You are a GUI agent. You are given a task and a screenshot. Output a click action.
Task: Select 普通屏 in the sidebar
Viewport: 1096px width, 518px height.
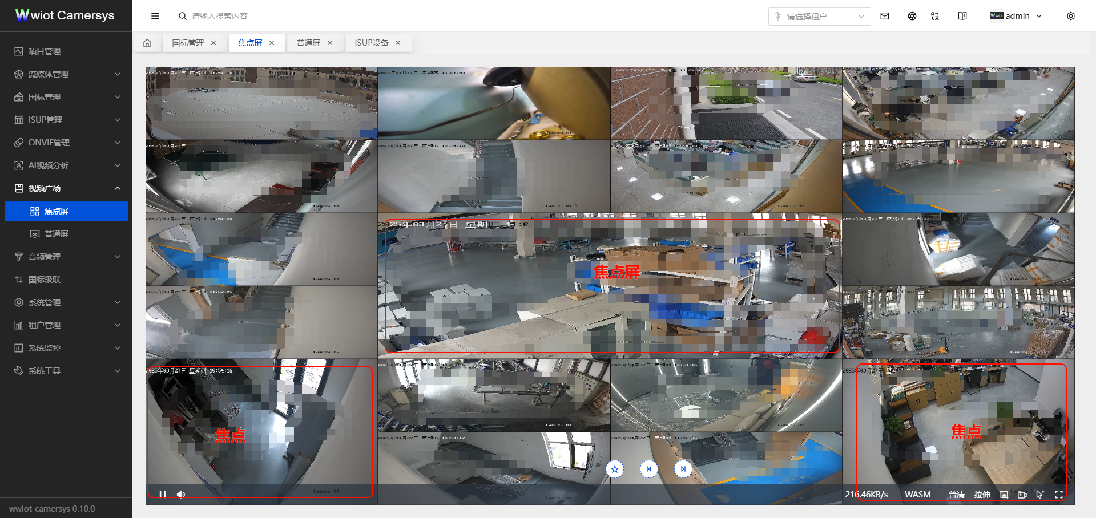57,234
